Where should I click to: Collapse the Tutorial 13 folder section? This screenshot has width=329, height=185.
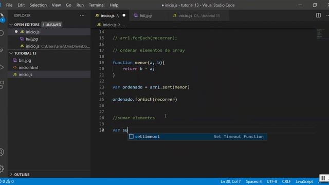click(x=11, y=53)
